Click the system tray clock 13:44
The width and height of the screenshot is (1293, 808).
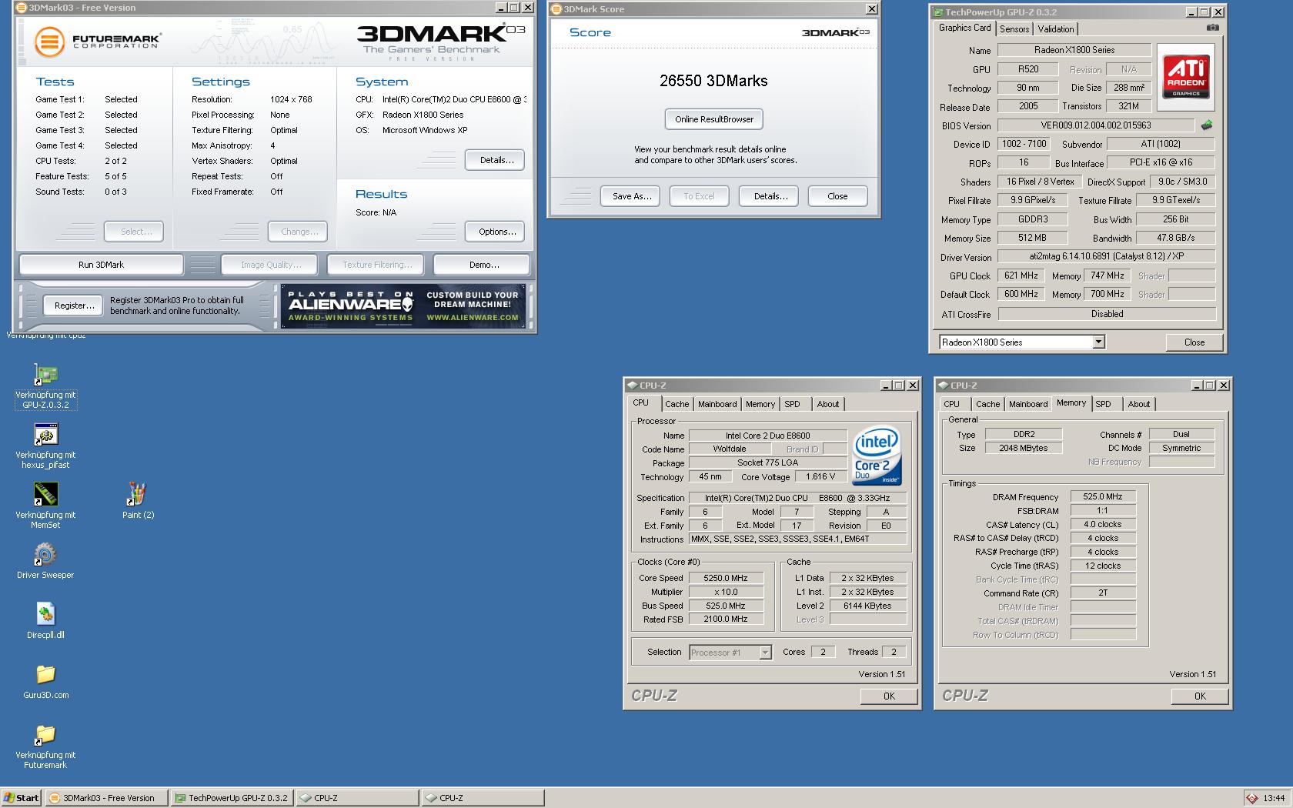(1274, 798)
